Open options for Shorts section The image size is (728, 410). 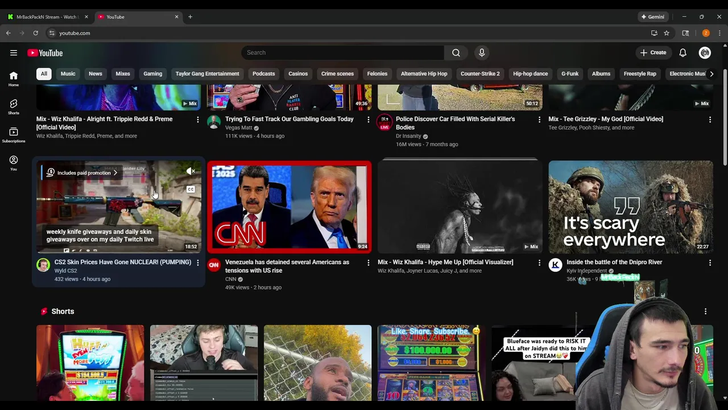click(705, 311)
